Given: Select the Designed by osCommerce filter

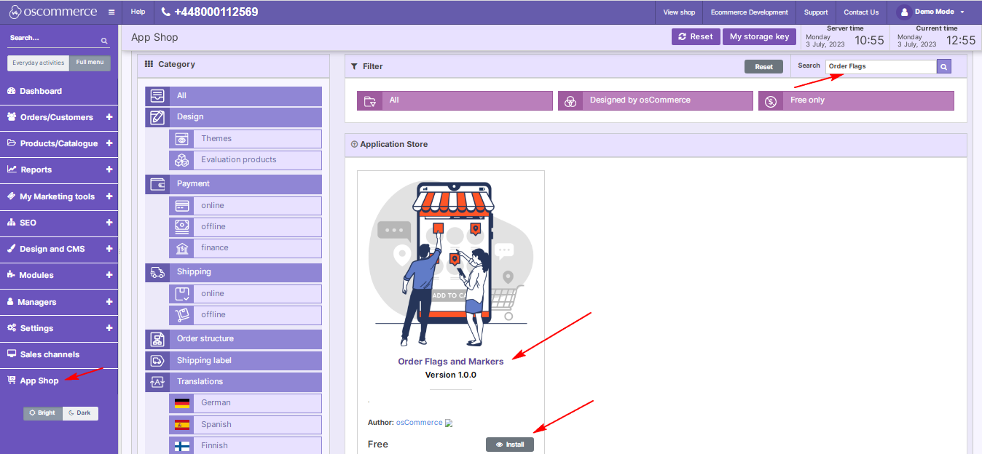Looking at the screenshot, I should coord(656,100).
